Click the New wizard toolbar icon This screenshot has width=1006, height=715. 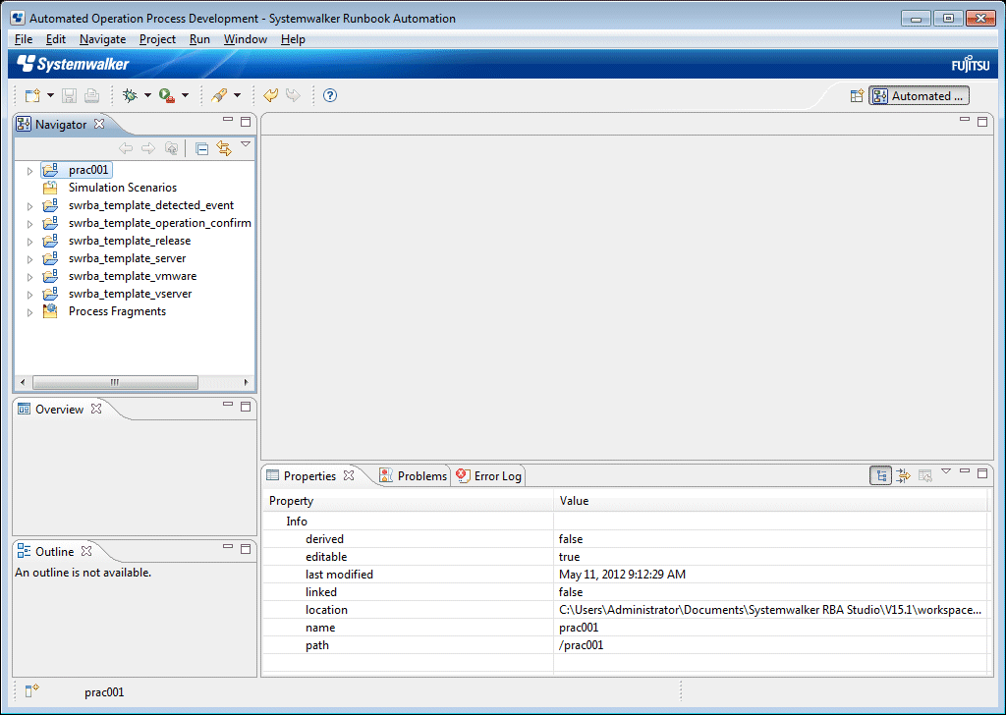(x=32, y=95)
